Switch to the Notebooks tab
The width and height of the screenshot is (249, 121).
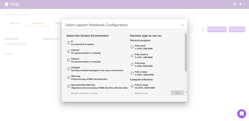[38, 23]
